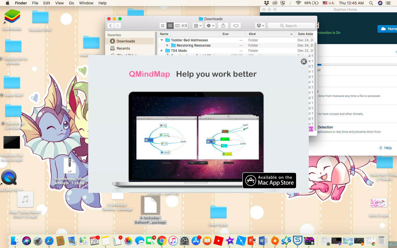The image size is (397, 248).
Task: Open the Mac App Store badge for QMindMap
Action: tap(269, 180)
